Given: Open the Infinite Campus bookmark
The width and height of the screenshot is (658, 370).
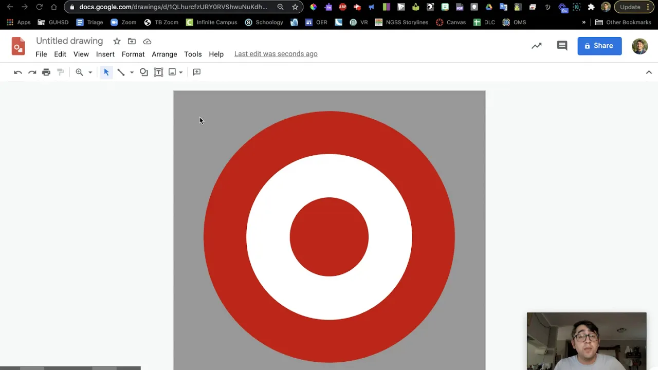Looking at the screenshot, I should click(212, 23).
